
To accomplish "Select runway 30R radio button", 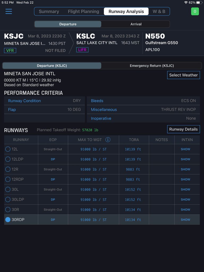I will tap(8, 209).
